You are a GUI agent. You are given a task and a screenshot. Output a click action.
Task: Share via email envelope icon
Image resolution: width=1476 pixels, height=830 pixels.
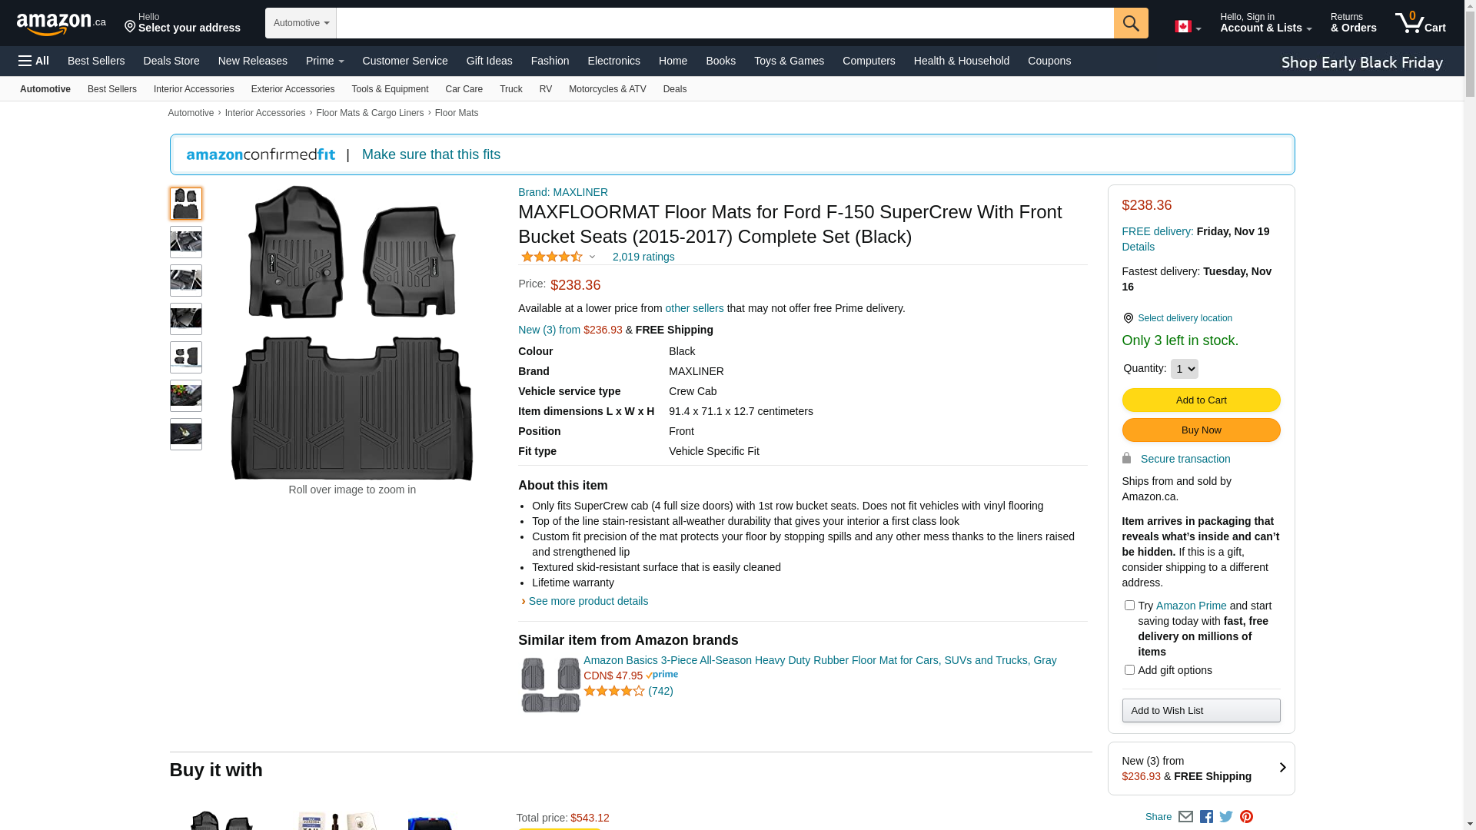click(x=1185, y=817)
